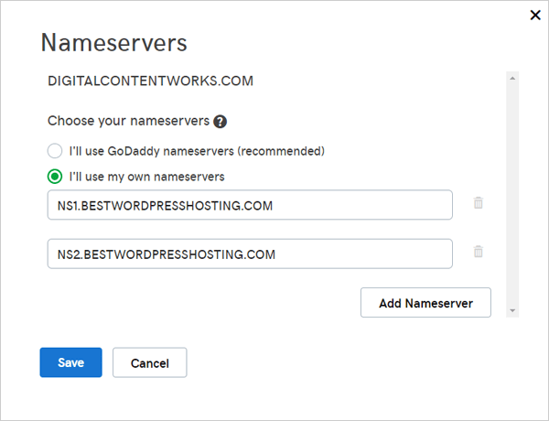Screen dimensions: 549x421
Task: Delete the NS2.BESTWORDPRESSHOSTING.COM nameserver
Action: click(x=479, y=252)
